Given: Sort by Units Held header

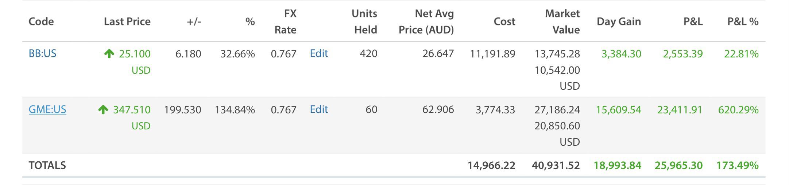Looking at the screenshot, I should tap(364, 21).
